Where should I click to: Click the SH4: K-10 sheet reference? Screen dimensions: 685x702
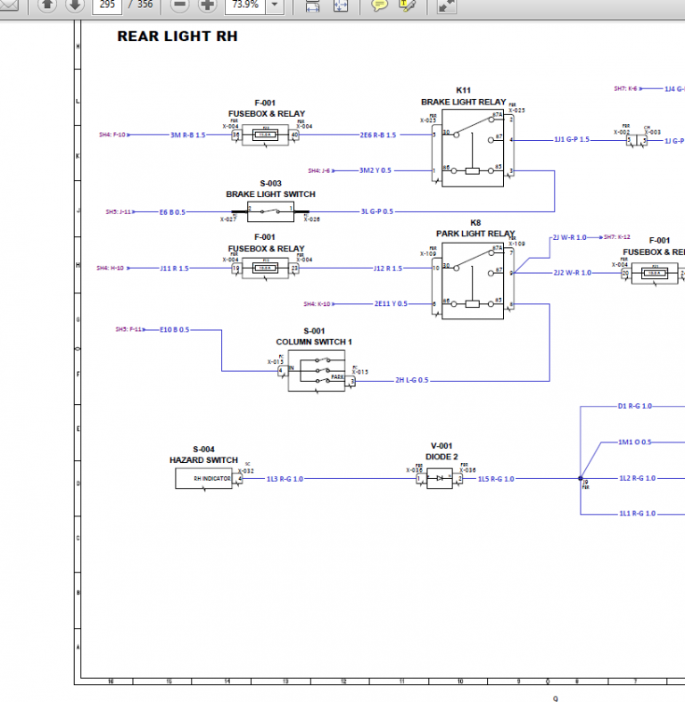pyautogui.click(x=317, y=304)
